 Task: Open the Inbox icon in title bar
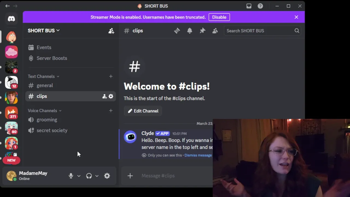(x=249, y=6)
